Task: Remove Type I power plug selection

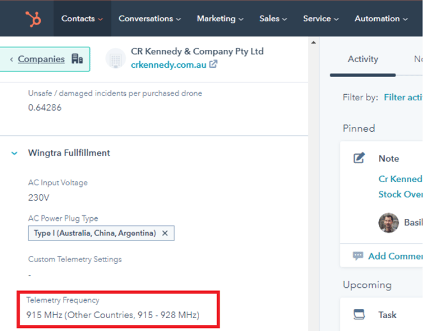Action: pos(165,233)
